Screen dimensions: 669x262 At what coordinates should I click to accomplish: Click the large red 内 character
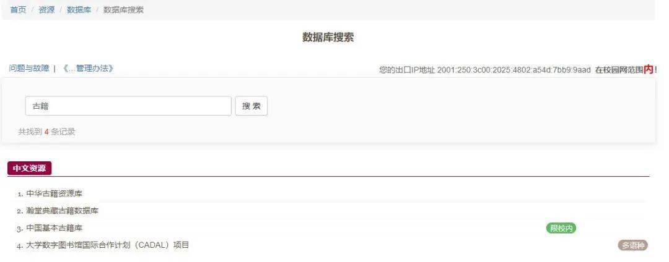coord(649,69)
